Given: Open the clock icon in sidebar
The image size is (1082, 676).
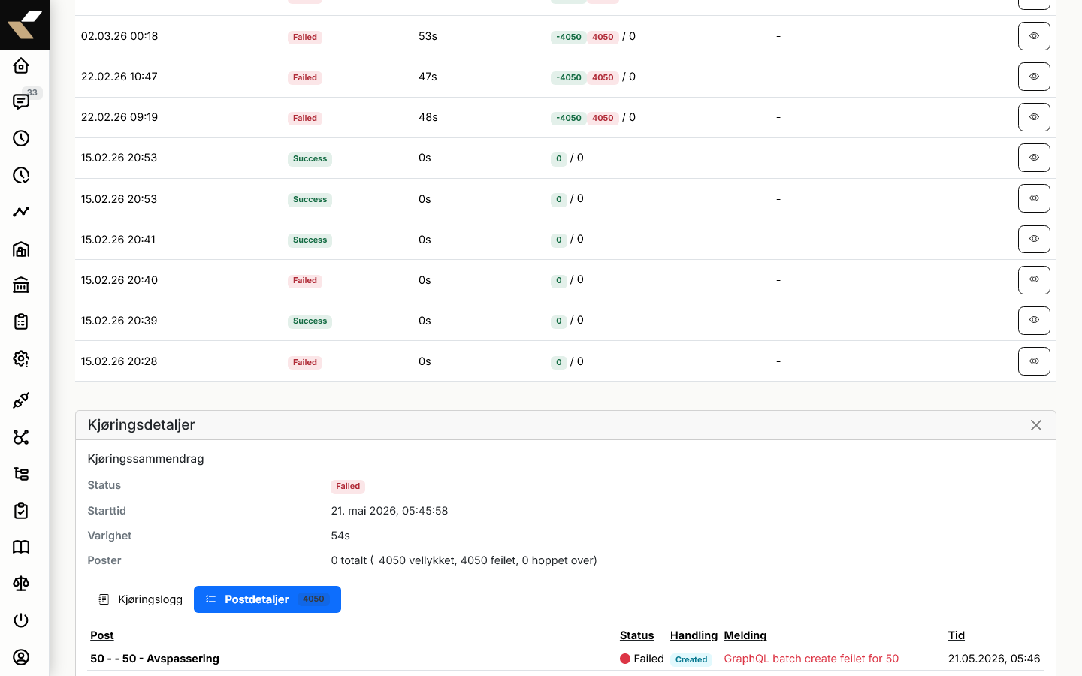Looking at the screenshot, I should coord(21,138).
